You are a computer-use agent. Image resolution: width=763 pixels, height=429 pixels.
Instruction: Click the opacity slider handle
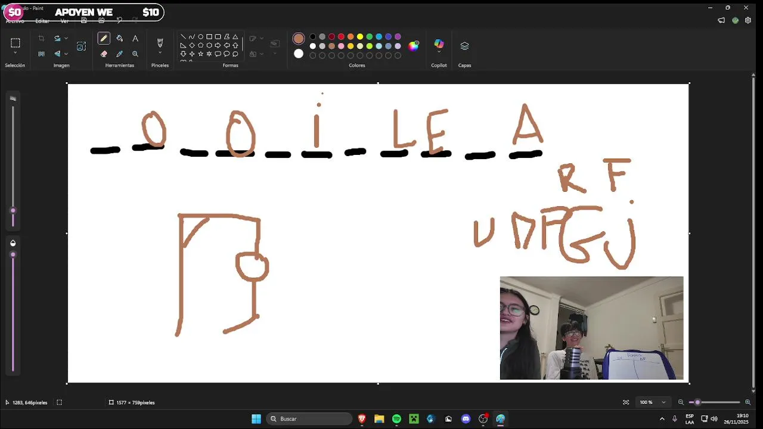click(13, 254)
